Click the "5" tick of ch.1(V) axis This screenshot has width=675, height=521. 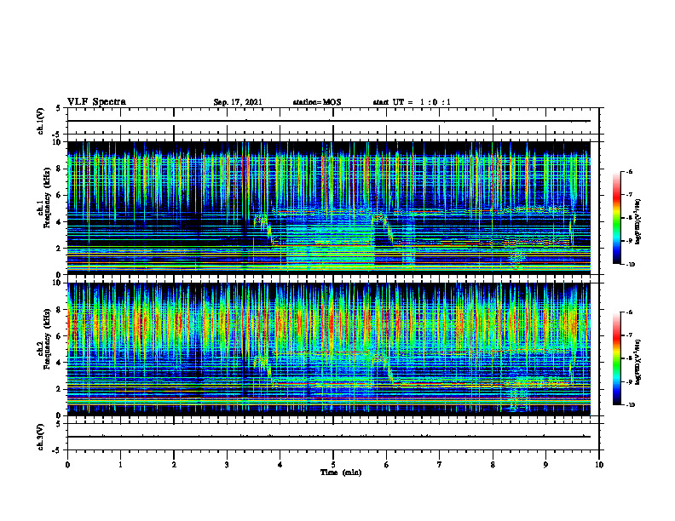[58, 108]
